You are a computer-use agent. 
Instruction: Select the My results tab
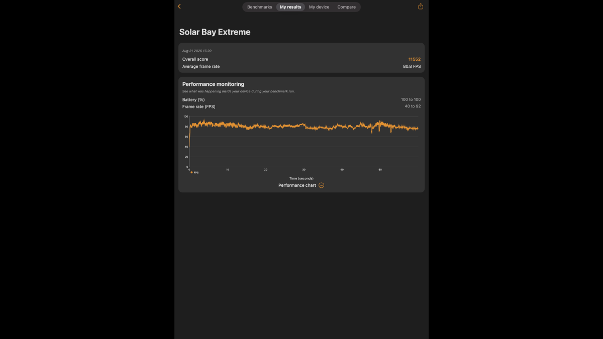point(290,7)
